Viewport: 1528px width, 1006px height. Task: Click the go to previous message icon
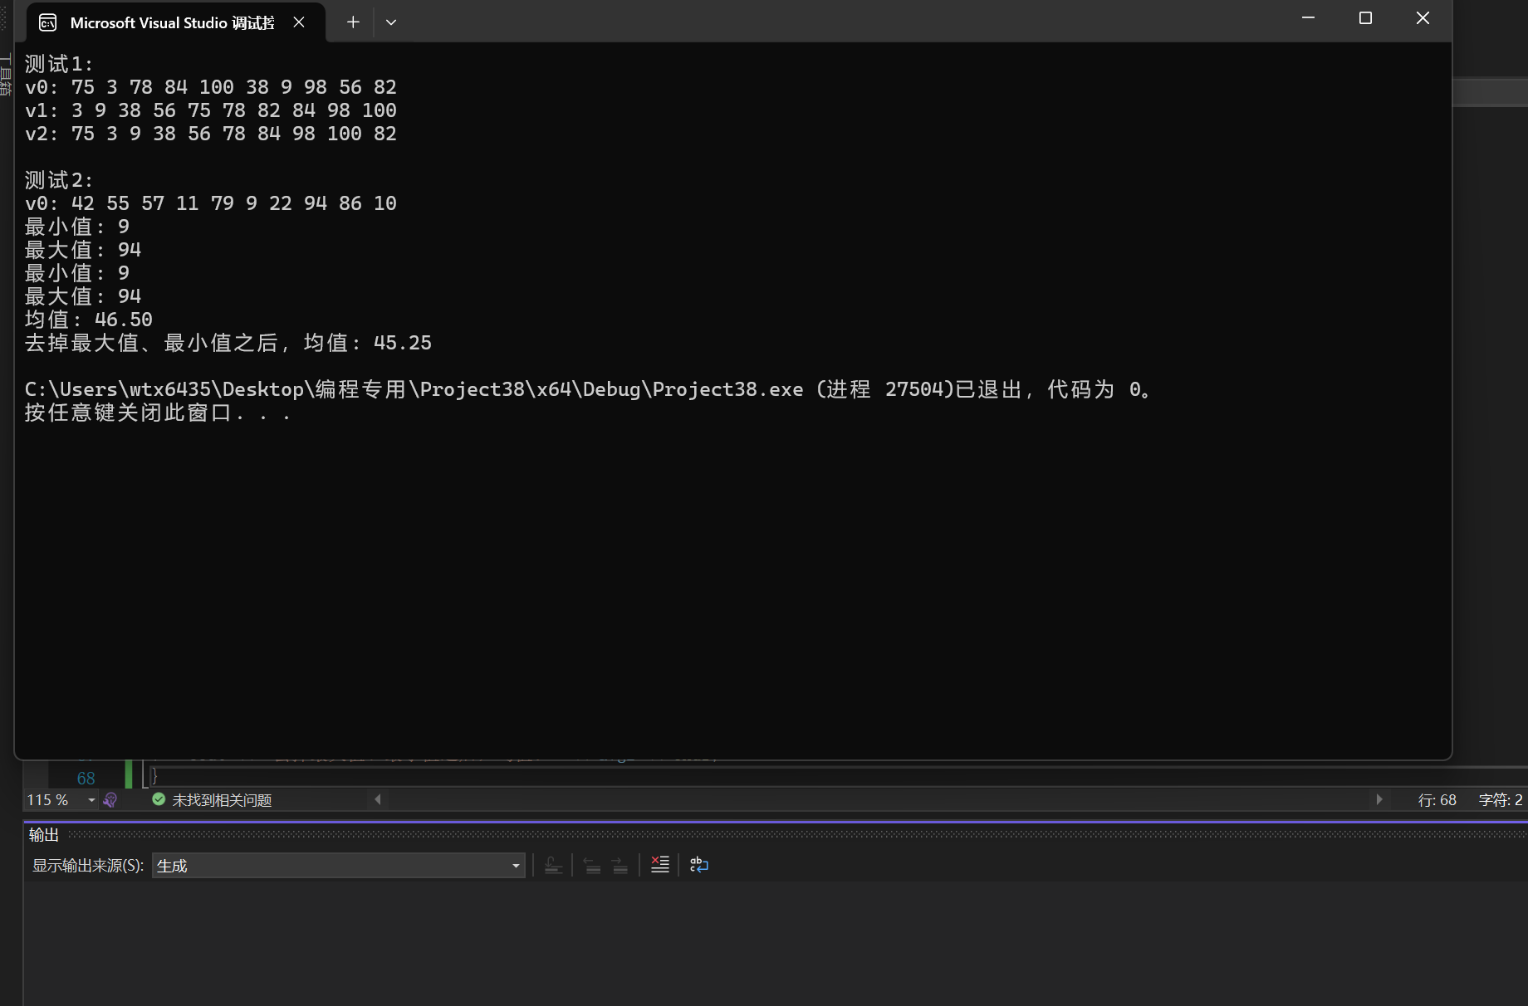pos(592,865)
